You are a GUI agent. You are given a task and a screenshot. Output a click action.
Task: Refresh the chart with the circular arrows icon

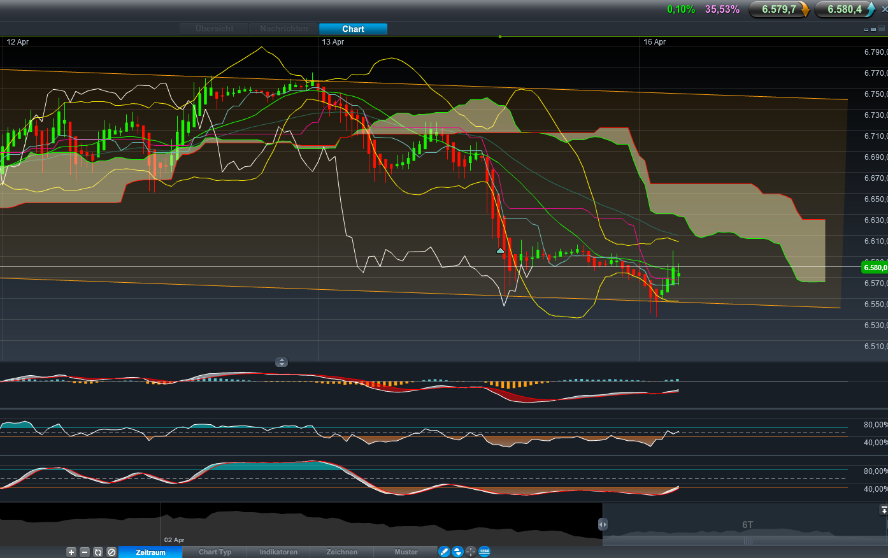point(98,552)
